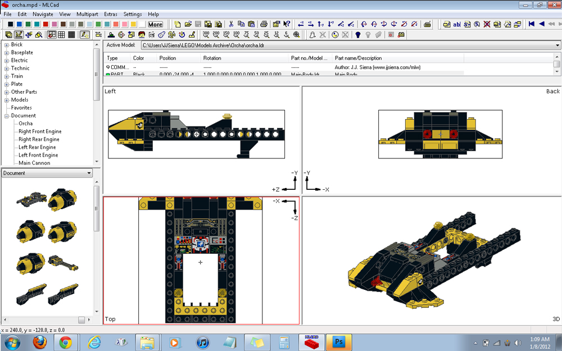The image size is (562, 351).
Task: Select the add text 'ab' icon
Action: tap(456, 24)
